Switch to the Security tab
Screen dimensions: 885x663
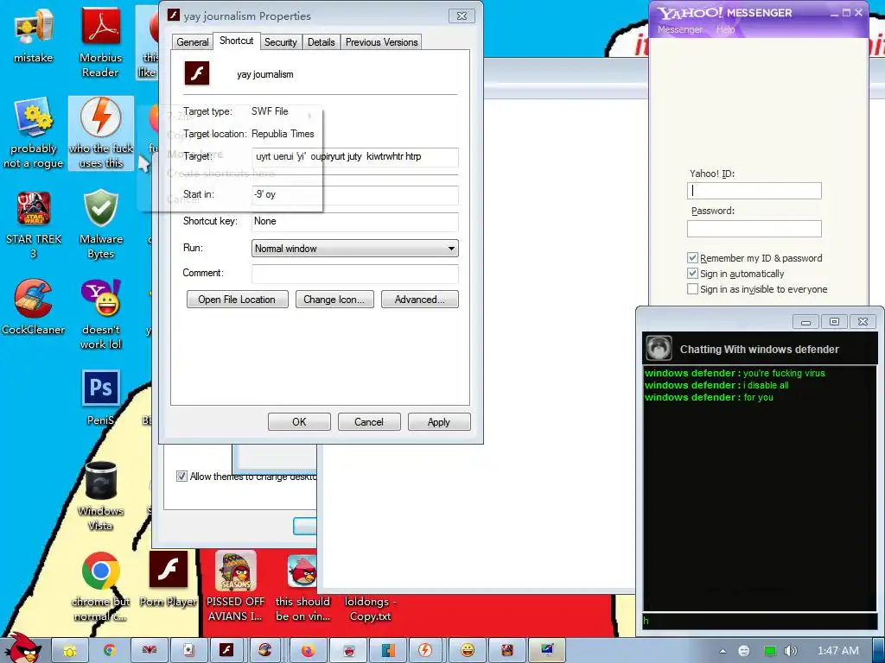click(281, 42)
